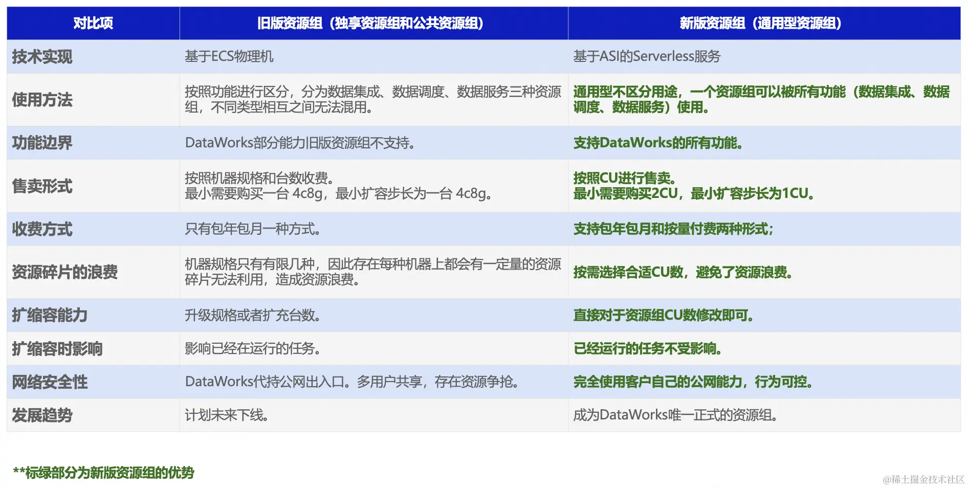The width and height of the screenshot is (968, 488).
Task: Click the footnote '**标绿部分为新版资源组的优势'
Action: click(103, 473)
